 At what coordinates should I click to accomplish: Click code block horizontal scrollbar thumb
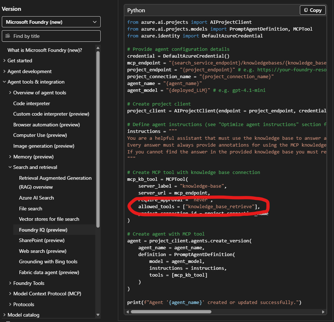click(171, 312)
